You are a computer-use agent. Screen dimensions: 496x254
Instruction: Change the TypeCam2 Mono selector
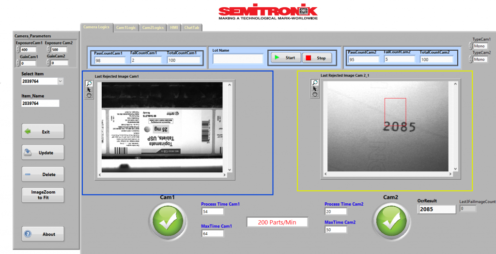point(470,59)
